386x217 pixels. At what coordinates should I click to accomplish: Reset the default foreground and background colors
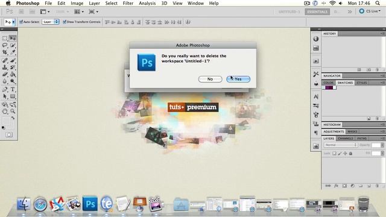pyautogui.click(x=3, y=128)
